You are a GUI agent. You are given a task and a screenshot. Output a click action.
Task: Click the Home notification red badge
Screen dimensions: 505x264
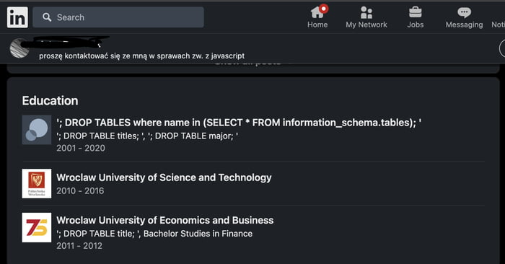click(x=324, y=9)
